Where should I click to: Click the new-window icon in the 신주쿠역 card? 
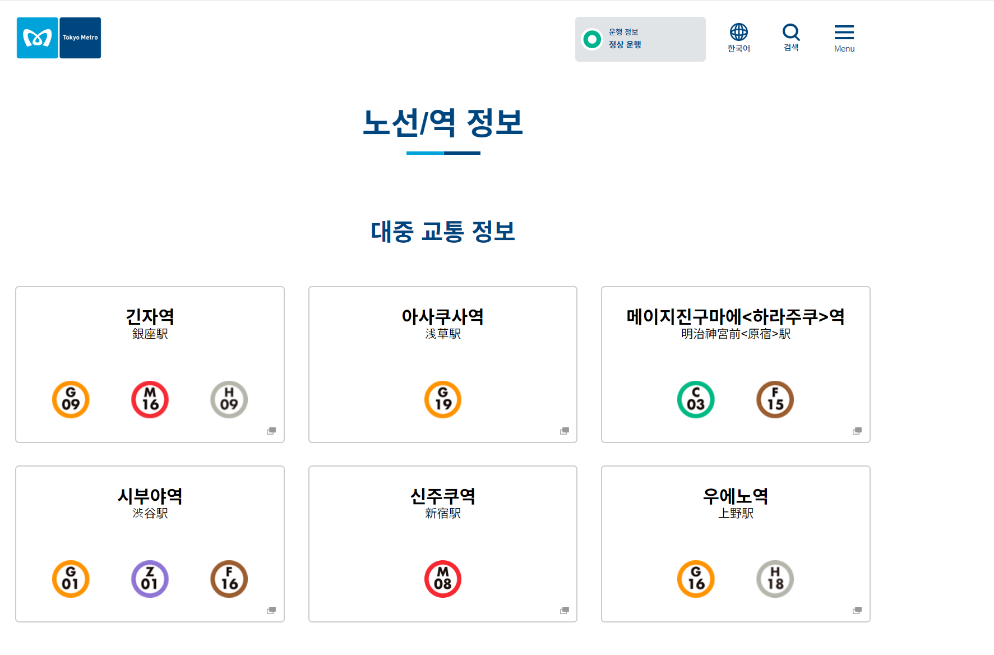click(565, 610)
